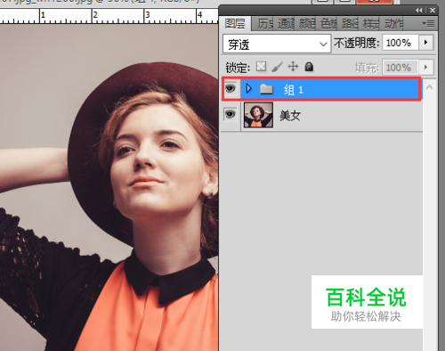Toggle lock image pixels brush icon
The height and width of the screenshot is (351, 445).
click(x=277, y=67)
